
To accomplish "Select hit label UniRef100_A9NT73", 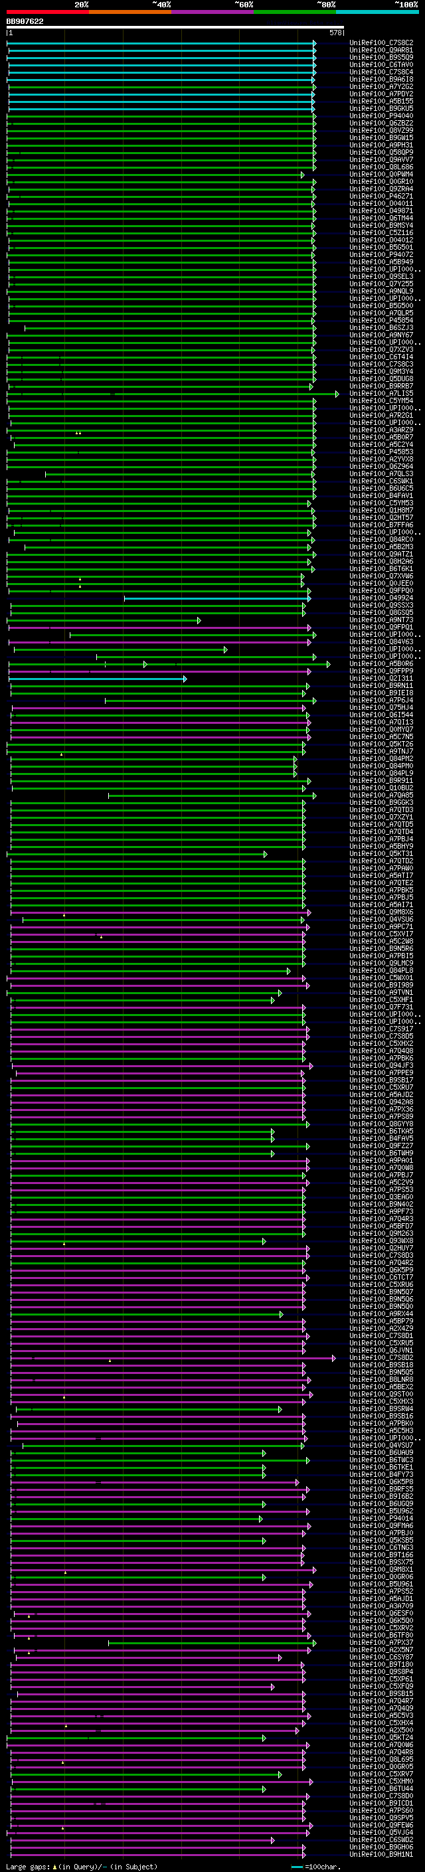I will pos(381,620).
